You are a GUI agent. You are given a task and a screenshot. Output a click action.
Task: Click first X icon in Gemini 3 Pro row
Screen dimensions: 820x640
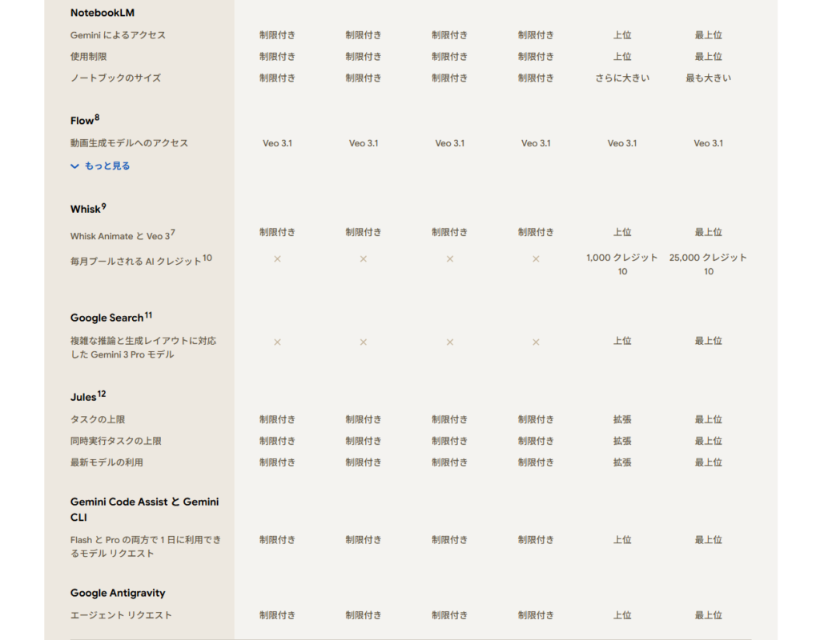coord(277,342)
